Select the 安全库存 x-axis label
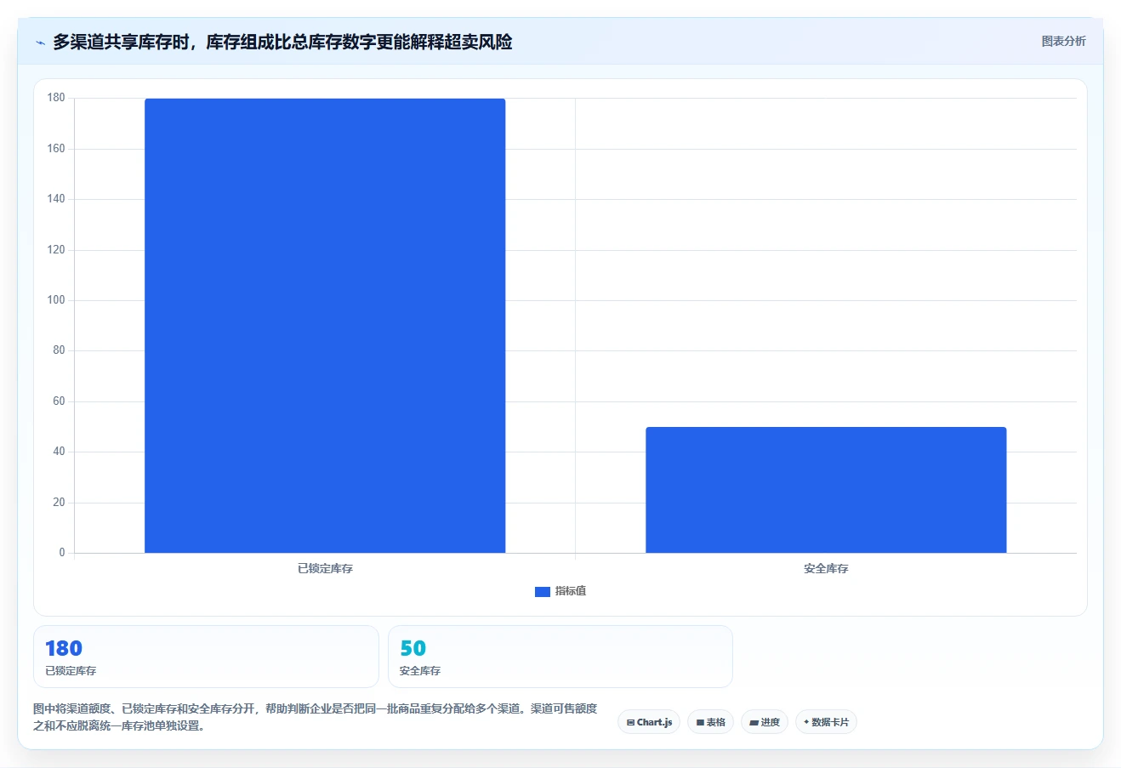The width and height of the screenshot is (1121, 768). 826,568
